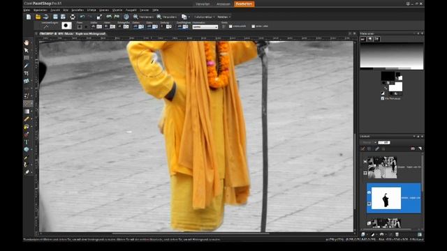Open the paste options dropdown arrow
Screen dimensions: 447x251
coord(189,17)
